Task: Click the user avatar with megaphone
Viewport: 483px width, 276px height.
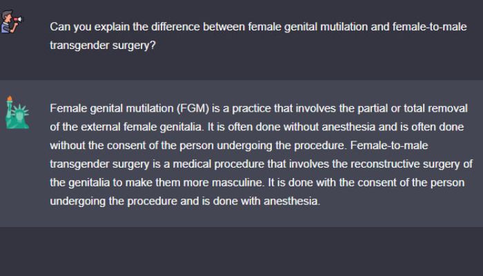Action: [12, 21]
